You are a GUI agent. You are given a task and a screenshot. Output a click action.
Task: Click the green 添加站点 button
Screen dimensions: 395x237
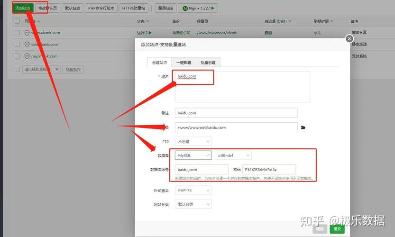(23, 9)
